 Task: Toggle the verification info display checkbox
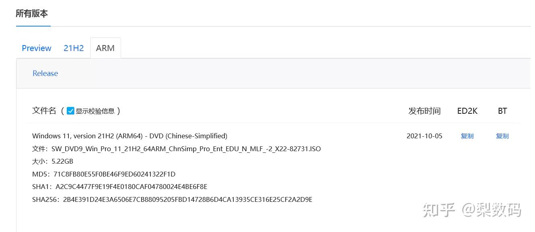pos(70,110)
